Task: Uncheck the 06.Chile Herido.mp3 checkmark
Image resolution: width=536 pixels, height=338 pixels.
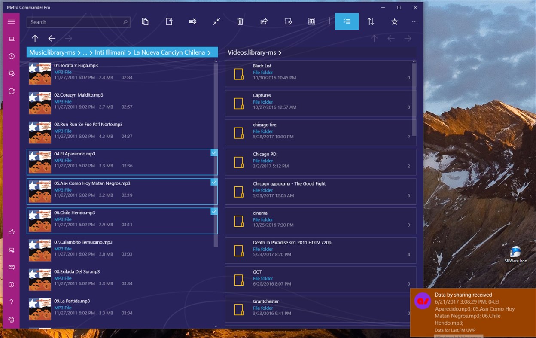Action: (214, 211)
